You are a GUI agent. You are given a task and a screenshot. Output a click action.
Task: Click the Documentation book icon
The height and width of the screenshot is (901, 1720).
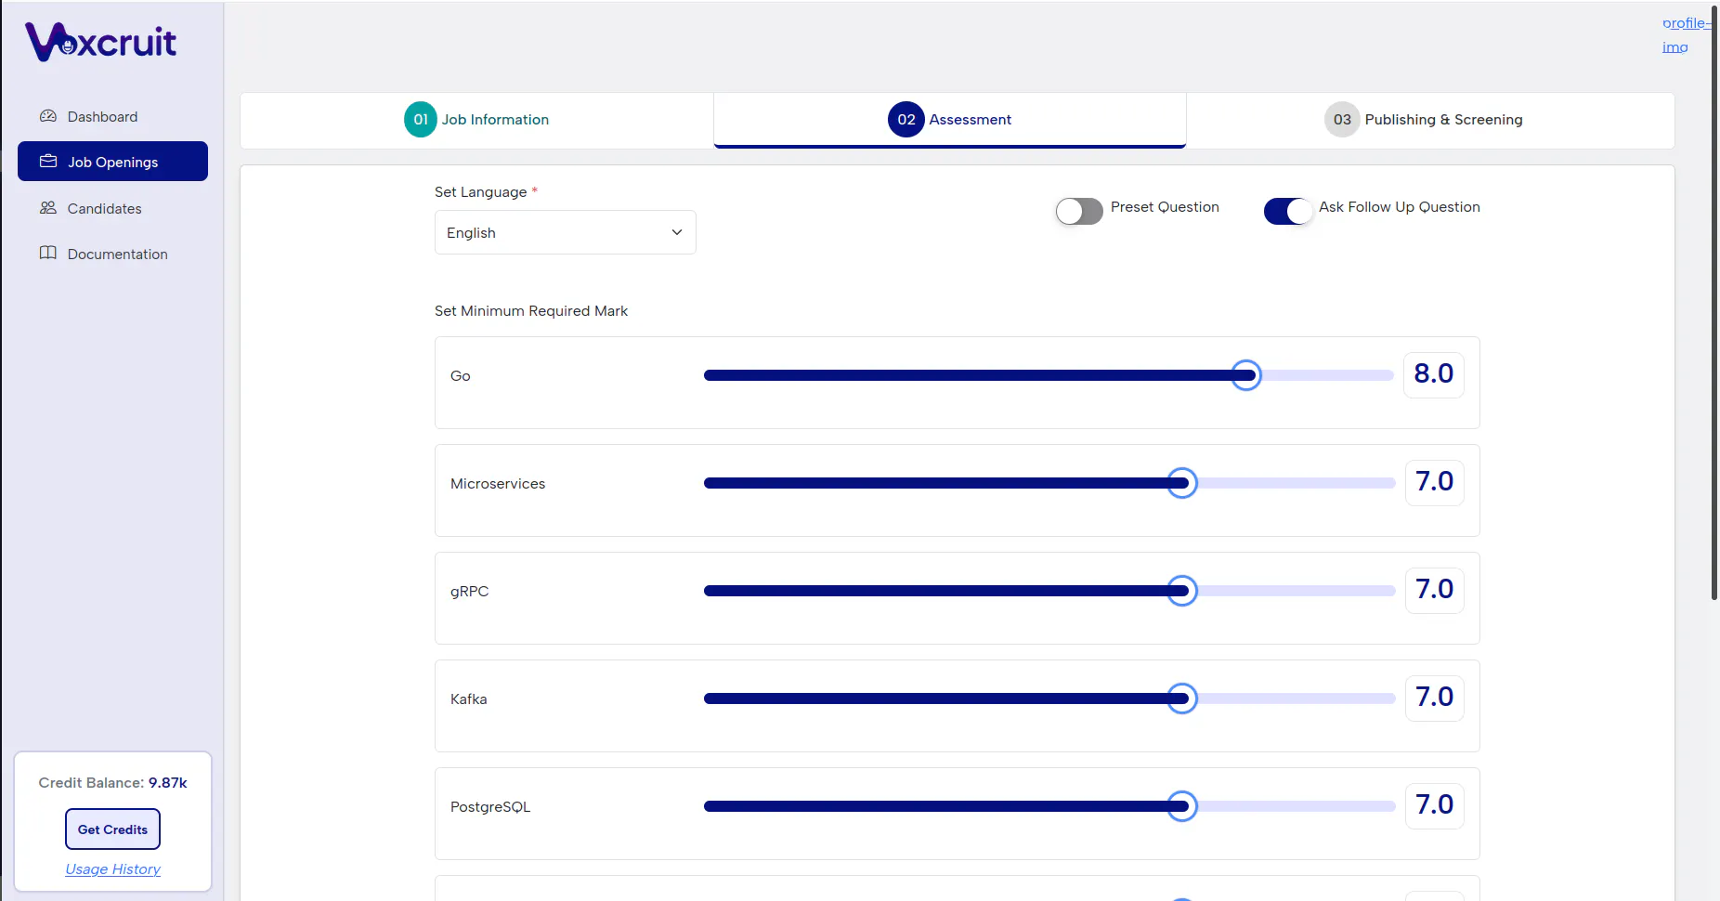point(48,254)
